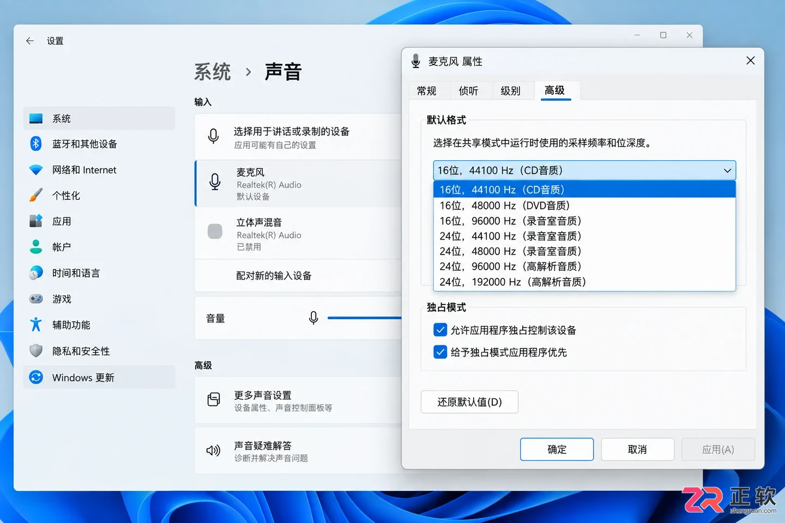Open 时间和语言 settings page

(x=99, y=273)
